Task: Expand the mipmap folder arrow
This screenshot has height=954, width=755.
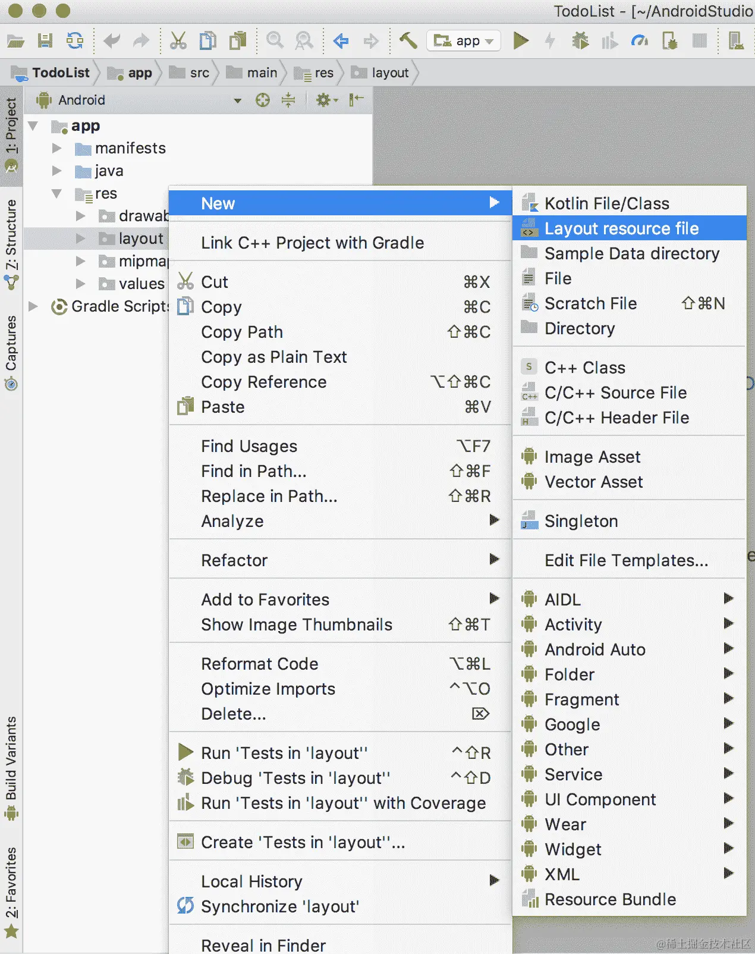Action: pos(81,261)
